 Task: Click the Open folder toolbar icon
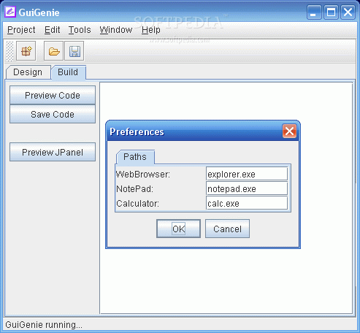click(x=54, y=51)
